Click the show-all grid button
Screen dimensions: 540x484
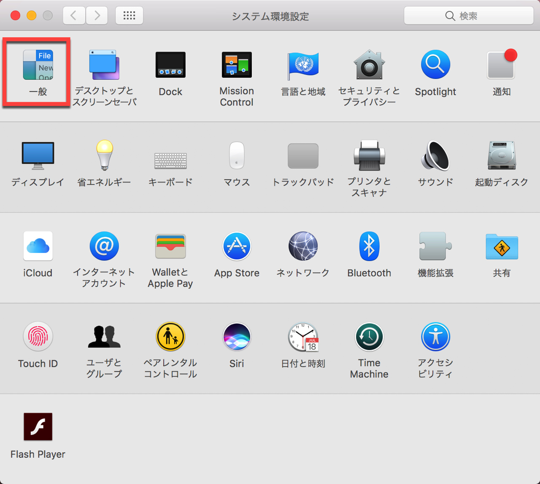click(129, 16)
